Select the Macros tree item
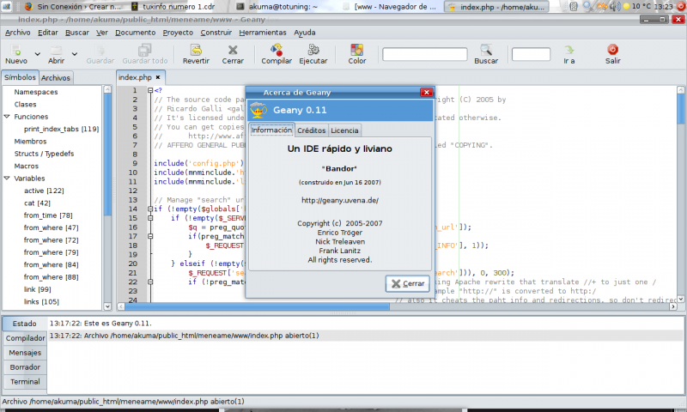This screenshot has width=687, height=412. click(27, 166)
